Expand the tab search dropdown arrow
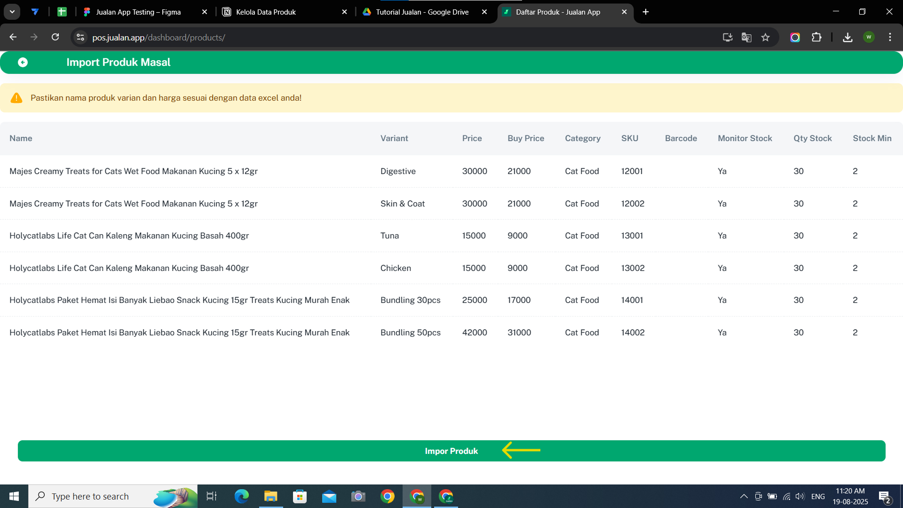 click(12, 12)
